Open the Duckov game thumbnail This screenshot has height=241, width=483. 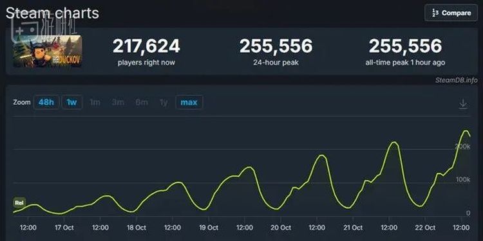click(48, 51)
